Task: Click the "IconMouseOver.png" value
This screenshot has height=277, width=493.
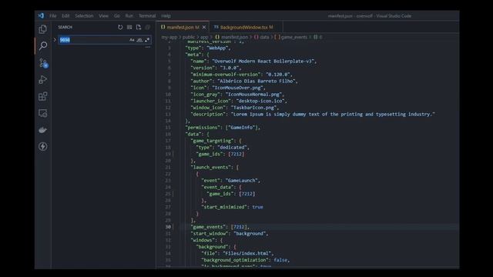Action: click(x=237, y=88)
